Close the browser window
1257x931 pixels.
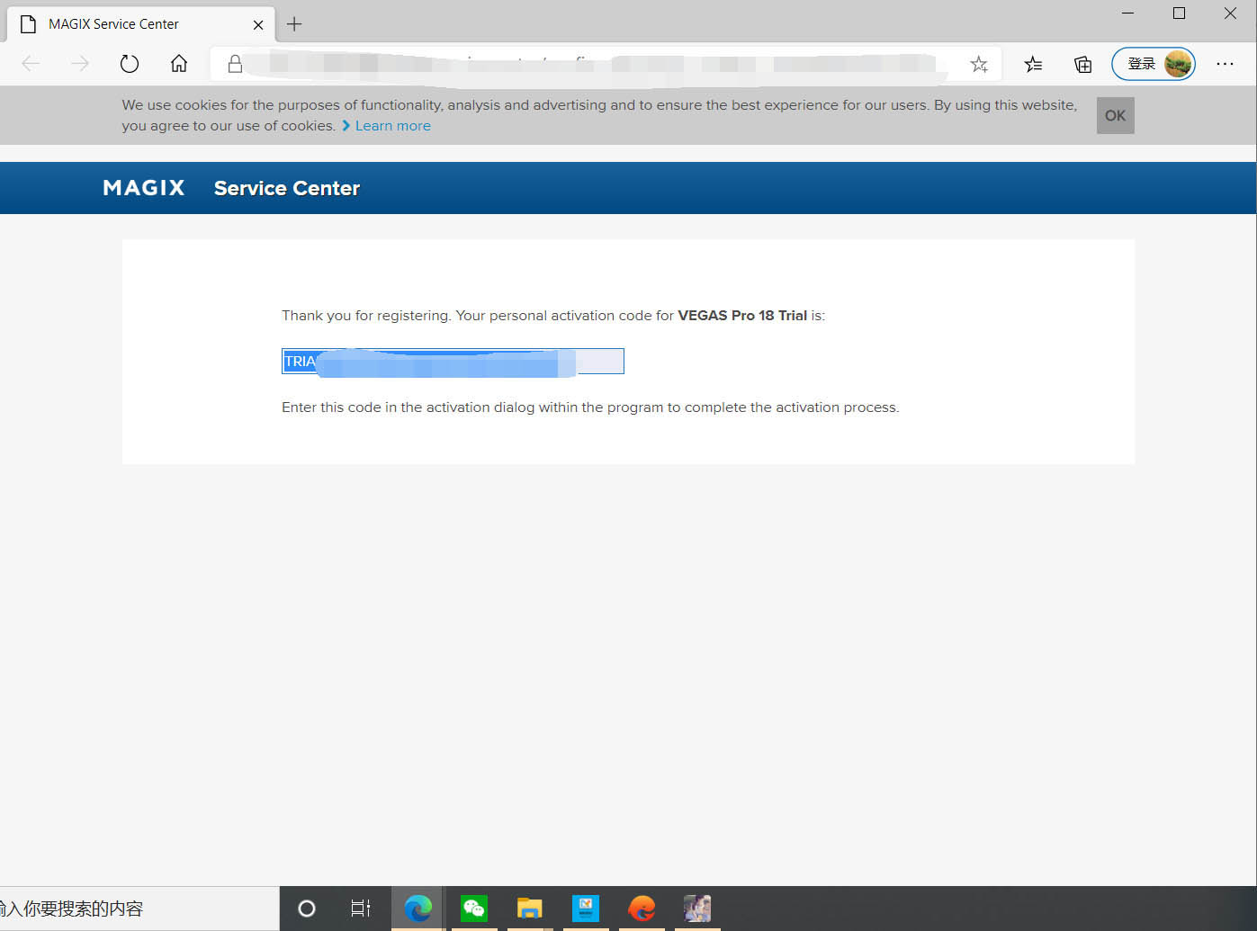[1230, 13]
